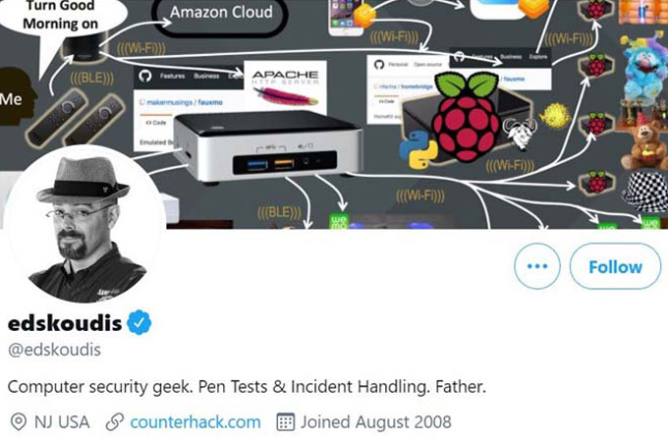Click the silver mini PC image
668x442 pixels.
click(268, 147)
